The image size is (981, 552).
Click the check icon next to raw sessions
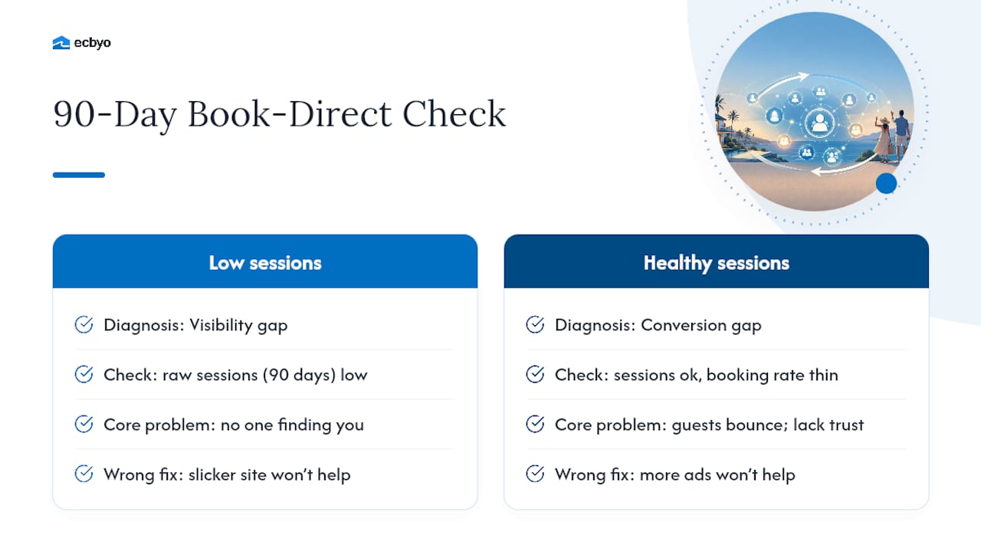pyautogui.click(x=84, y=375)
